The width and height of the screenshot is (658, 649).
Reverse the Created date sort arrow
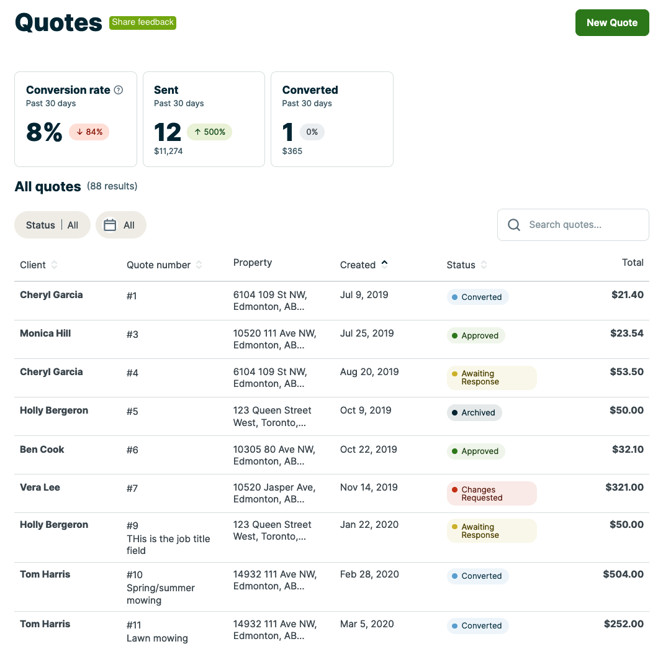385,263
